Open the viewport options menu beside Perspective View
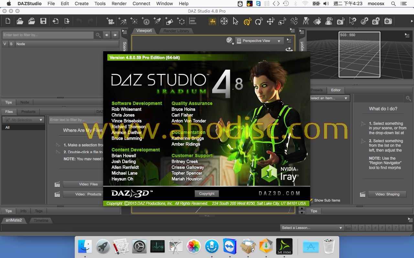 [289, 41]
